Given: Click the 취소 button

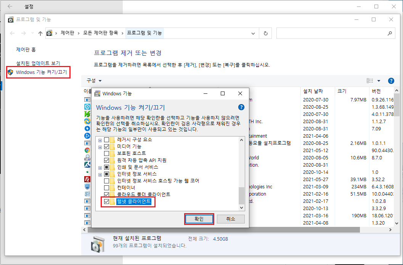Looking at the screenshot, I should coord(231,219).
